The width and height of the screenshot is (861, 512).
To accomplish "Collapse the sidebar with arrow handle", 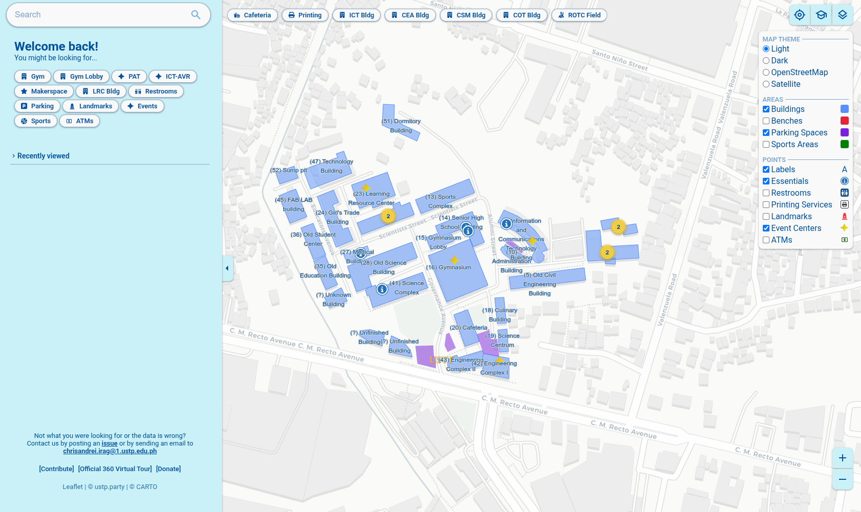I will (x=227, y=268).
